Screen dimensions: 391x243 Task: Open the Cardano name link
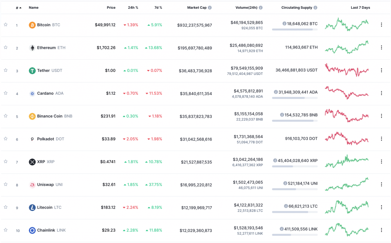click(x=45, y=94)
